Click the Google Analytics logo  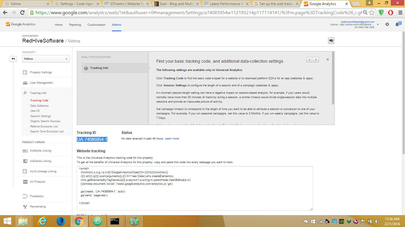coord(20,24)
